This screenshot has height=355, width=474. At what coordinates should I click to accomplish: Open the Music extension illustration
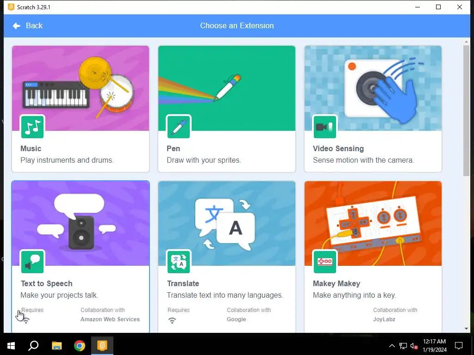point(81,88)
